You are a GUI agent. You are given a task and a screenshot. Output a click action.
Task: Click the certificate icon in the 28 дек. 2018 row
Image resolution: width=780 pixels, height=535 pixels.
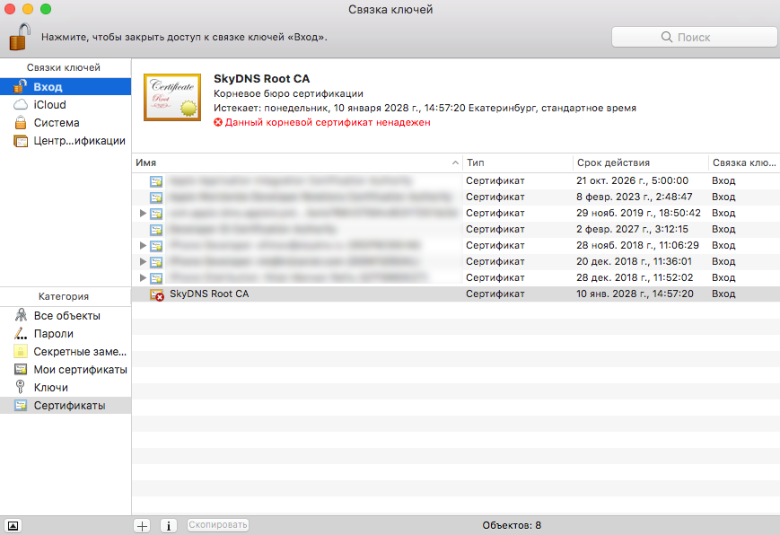tap(156, 278)
